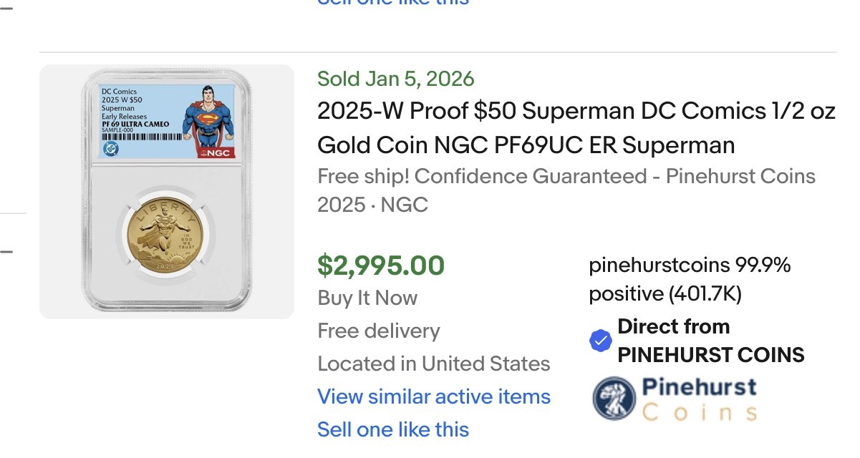Click the 2025 · NGC item details line
The image size is (860, 458).
click(372, 205)
